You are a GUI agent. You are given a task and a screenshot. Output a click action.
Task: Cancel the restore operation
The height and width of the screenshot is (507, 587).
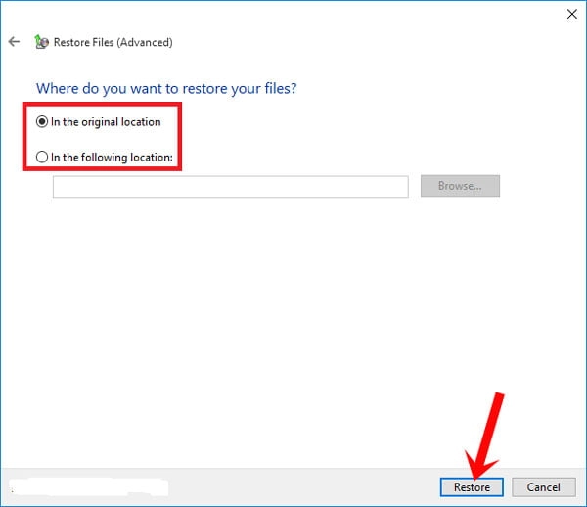click(543, 486)
